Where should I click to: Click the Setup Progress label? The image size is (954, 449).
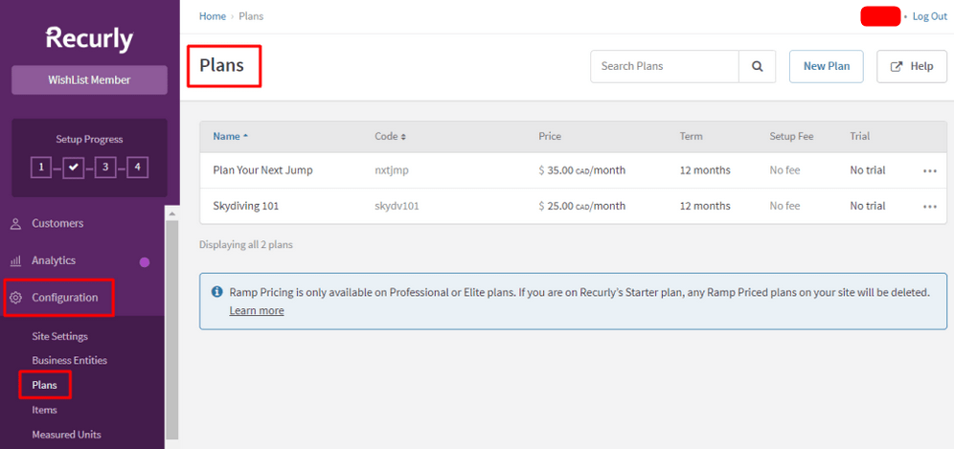[89, 140]
